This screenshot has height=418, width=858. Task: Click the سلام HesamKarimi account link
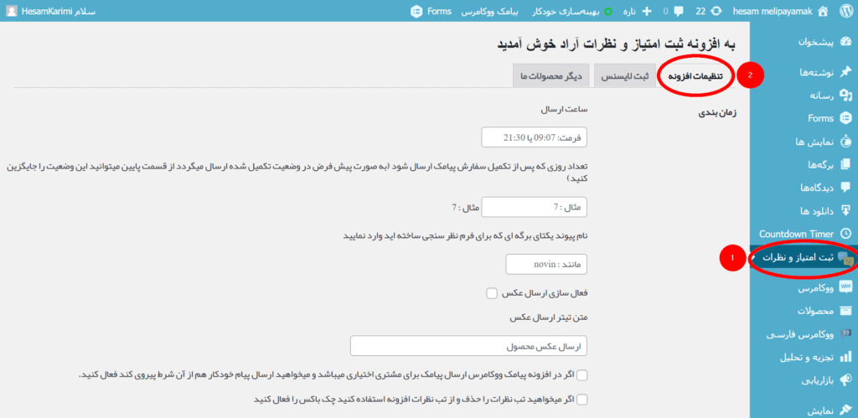(x=59, y=11)
